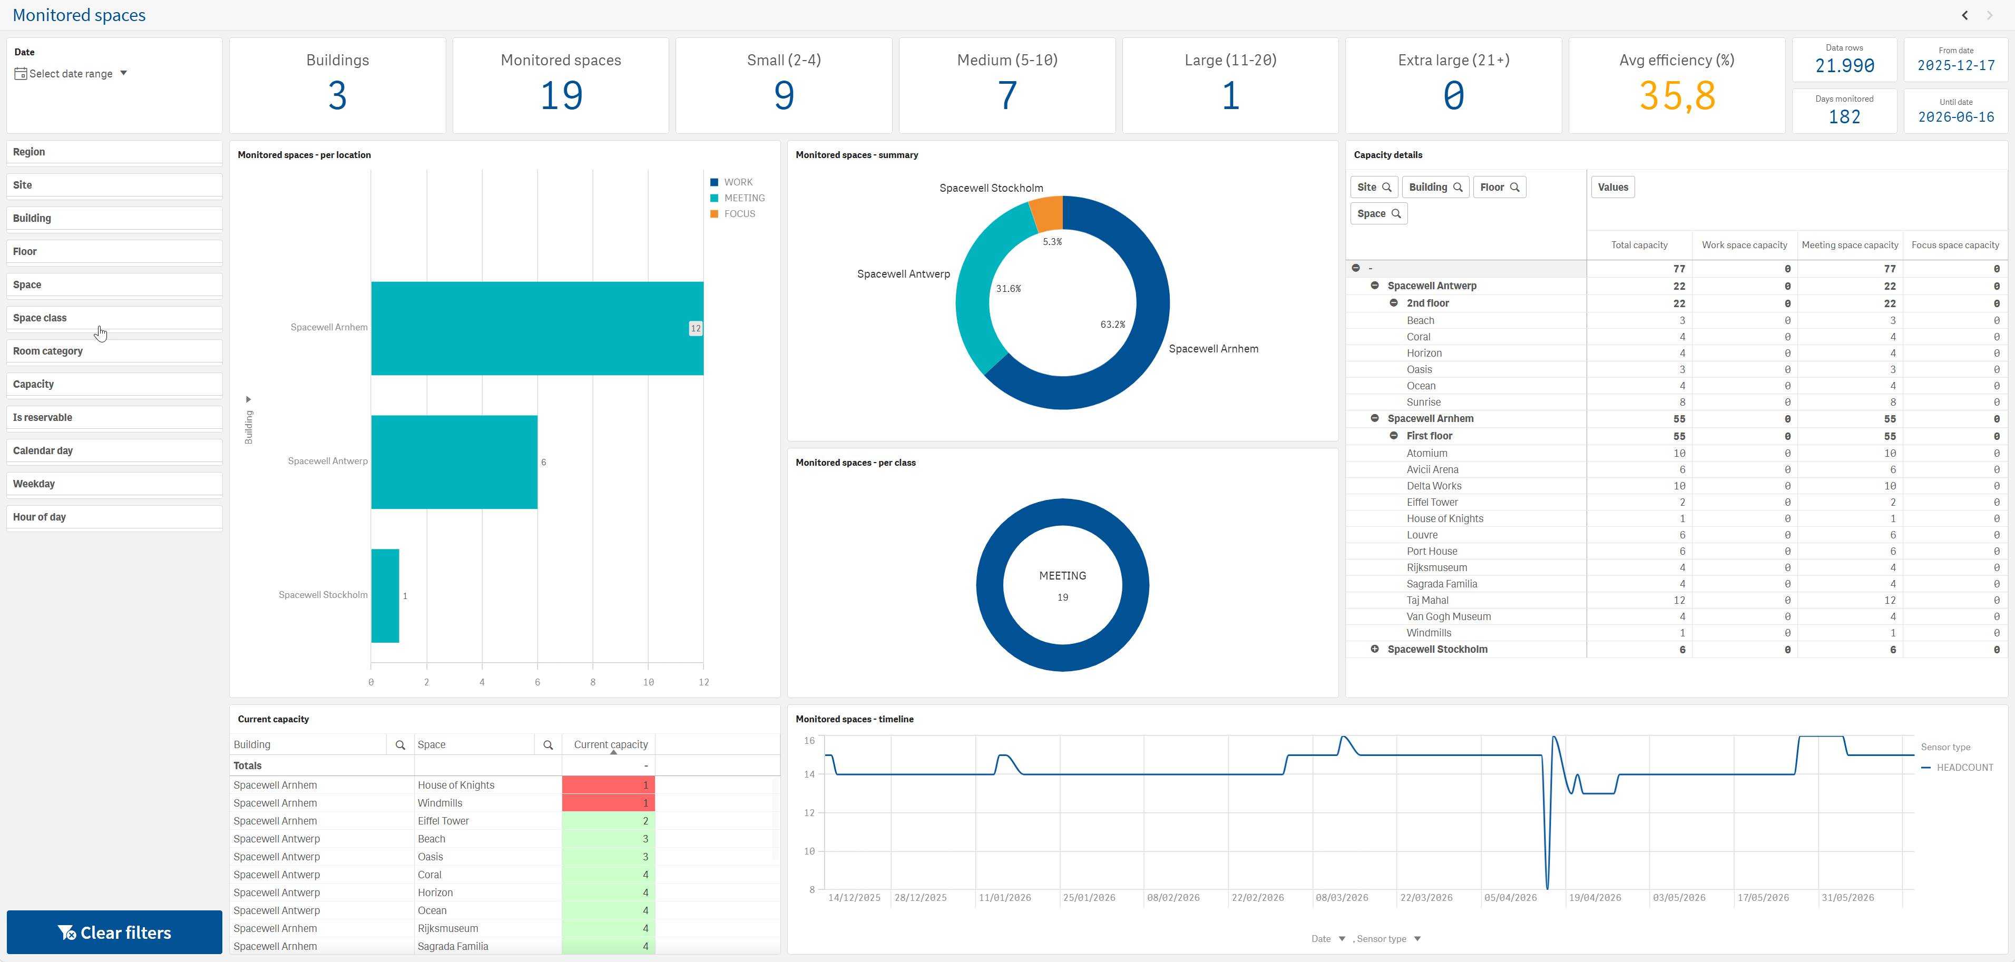The image size is (2015, 962).
Task: Select the orange Stockholm donut slice
Action: point(1048,213)
